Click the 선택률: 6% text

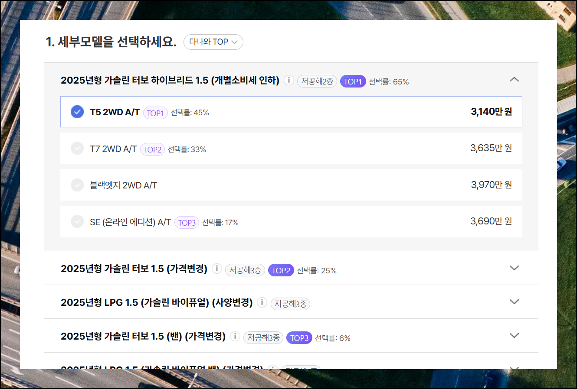tap(333, 338)
